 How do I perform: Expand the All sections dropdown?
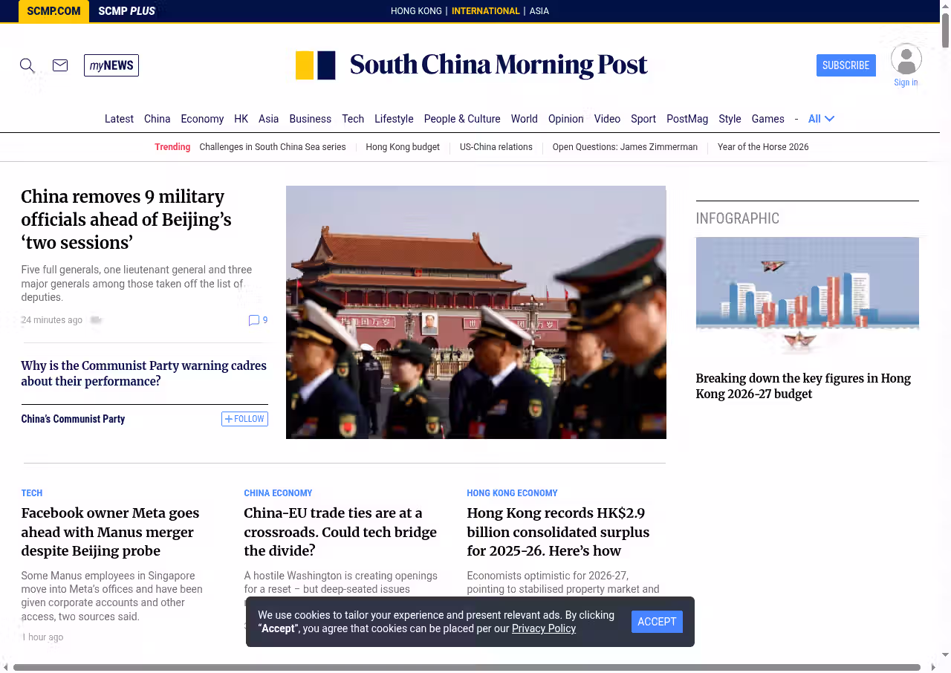pyautogui.click(x=821, y=119)
